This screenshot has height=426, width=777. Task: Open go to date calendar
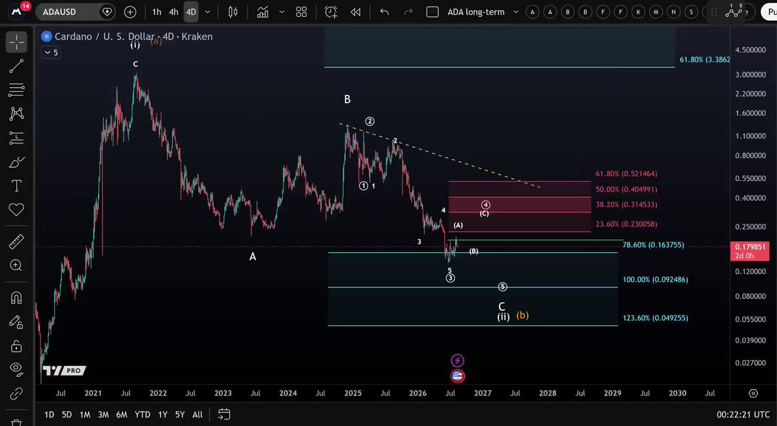(x=224, y=414)
